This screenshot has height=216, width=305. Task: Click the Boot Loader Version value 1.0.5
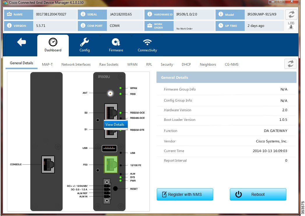283,120
